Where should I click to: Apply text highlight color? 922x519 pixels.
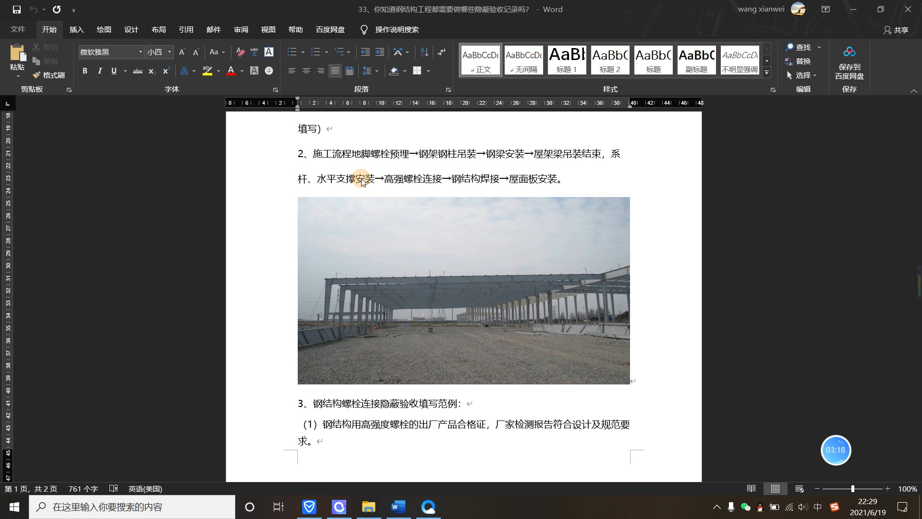coord(206,71)
